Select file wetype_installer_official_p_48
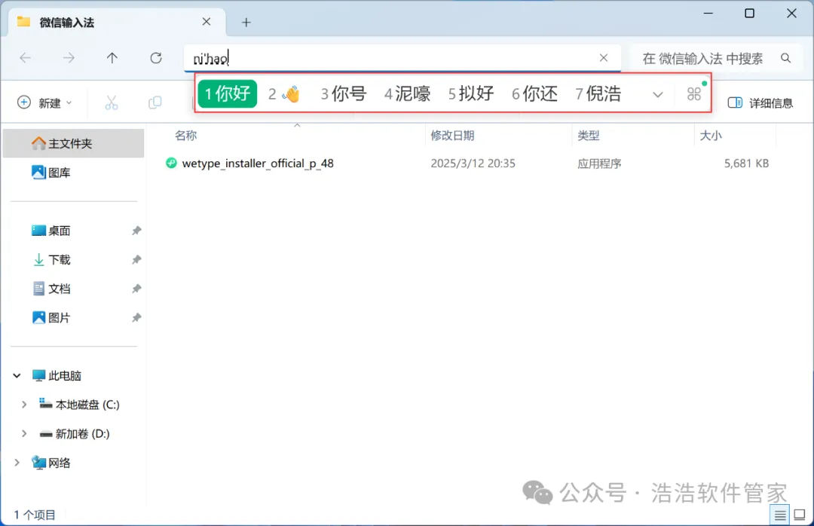The width and height of the screenshot is (814, 526). (x=258, y=164)
